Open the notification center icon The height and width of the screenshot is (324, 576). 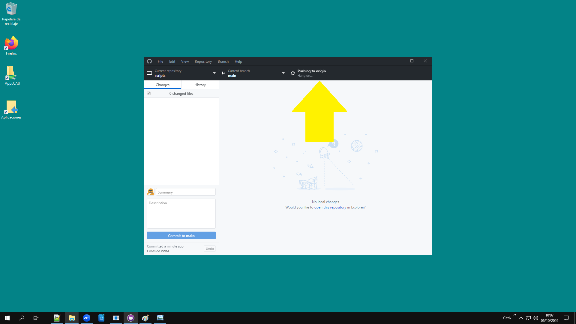coord(566,318)
